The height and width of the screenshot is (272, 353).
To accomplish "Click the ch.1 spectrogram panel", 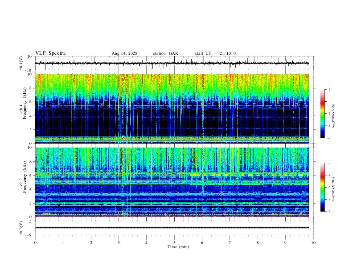I will [172, 108].
